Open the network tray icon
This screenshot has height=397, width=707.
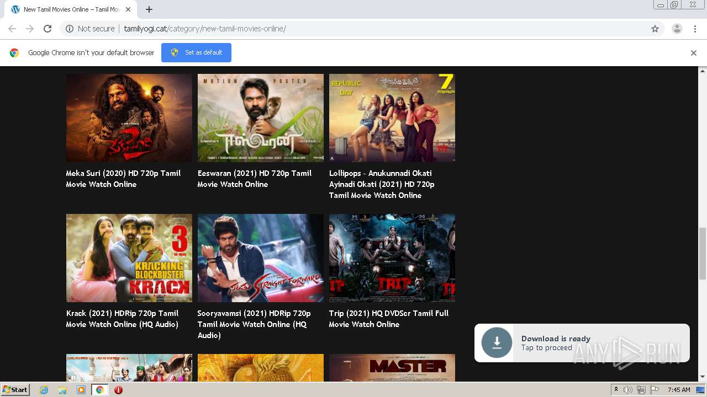click(641, 390)
